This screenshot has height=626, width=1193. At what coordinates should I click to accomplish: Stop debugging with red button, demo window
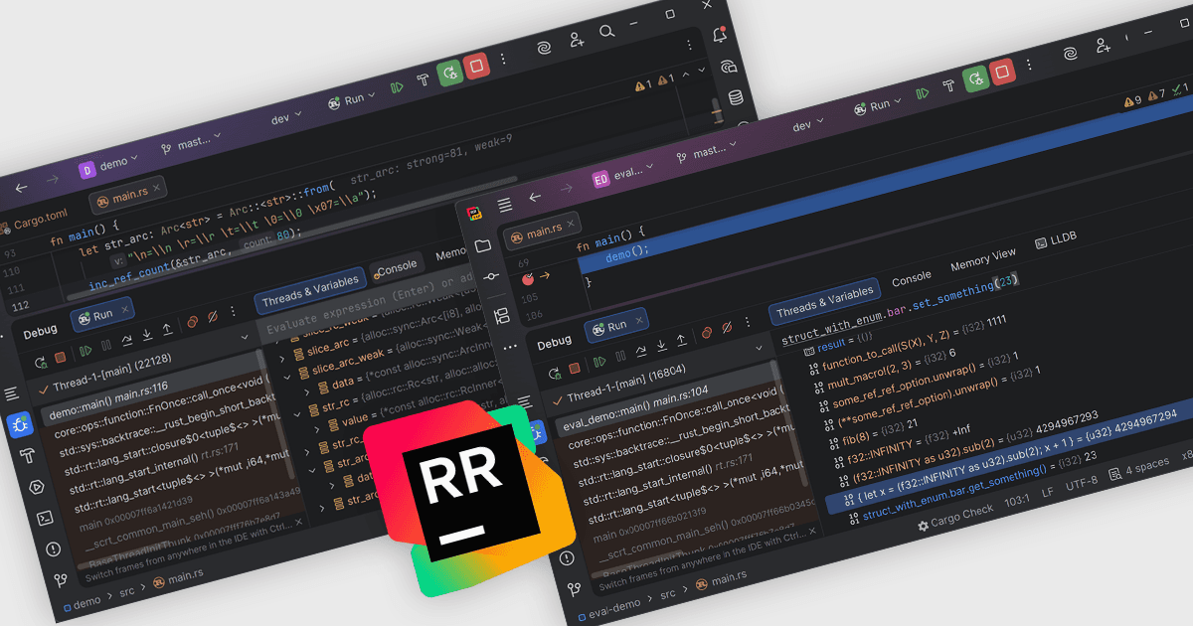point(477,67)
